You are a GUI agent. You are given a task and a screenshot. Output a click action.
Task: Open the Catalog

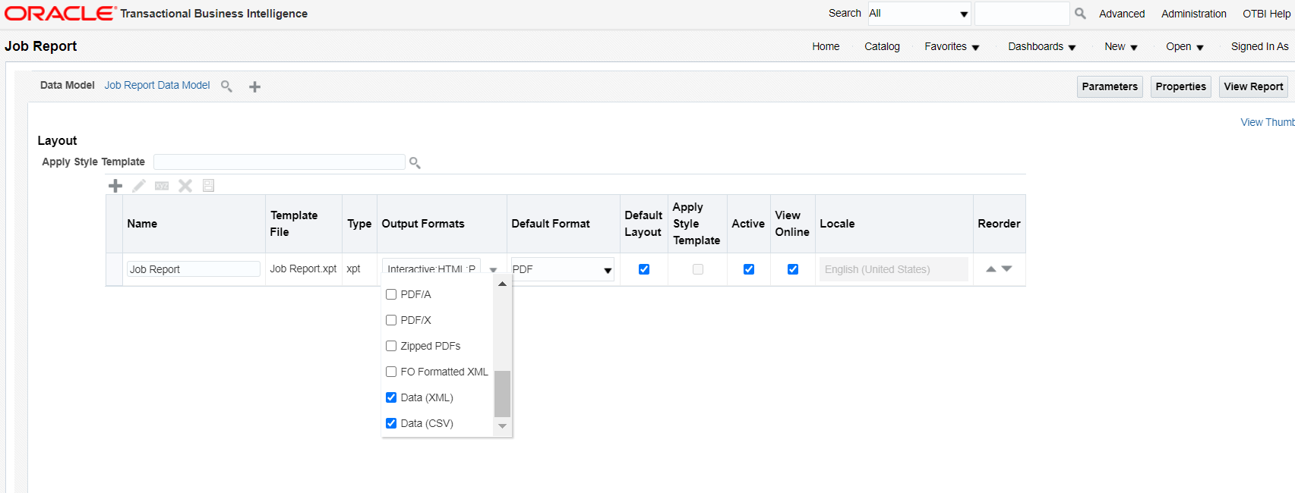click(882, 46)
